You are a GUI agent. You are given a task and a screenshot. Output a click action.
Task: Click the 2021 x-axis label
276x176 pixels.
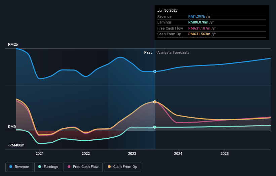point(39,153)
